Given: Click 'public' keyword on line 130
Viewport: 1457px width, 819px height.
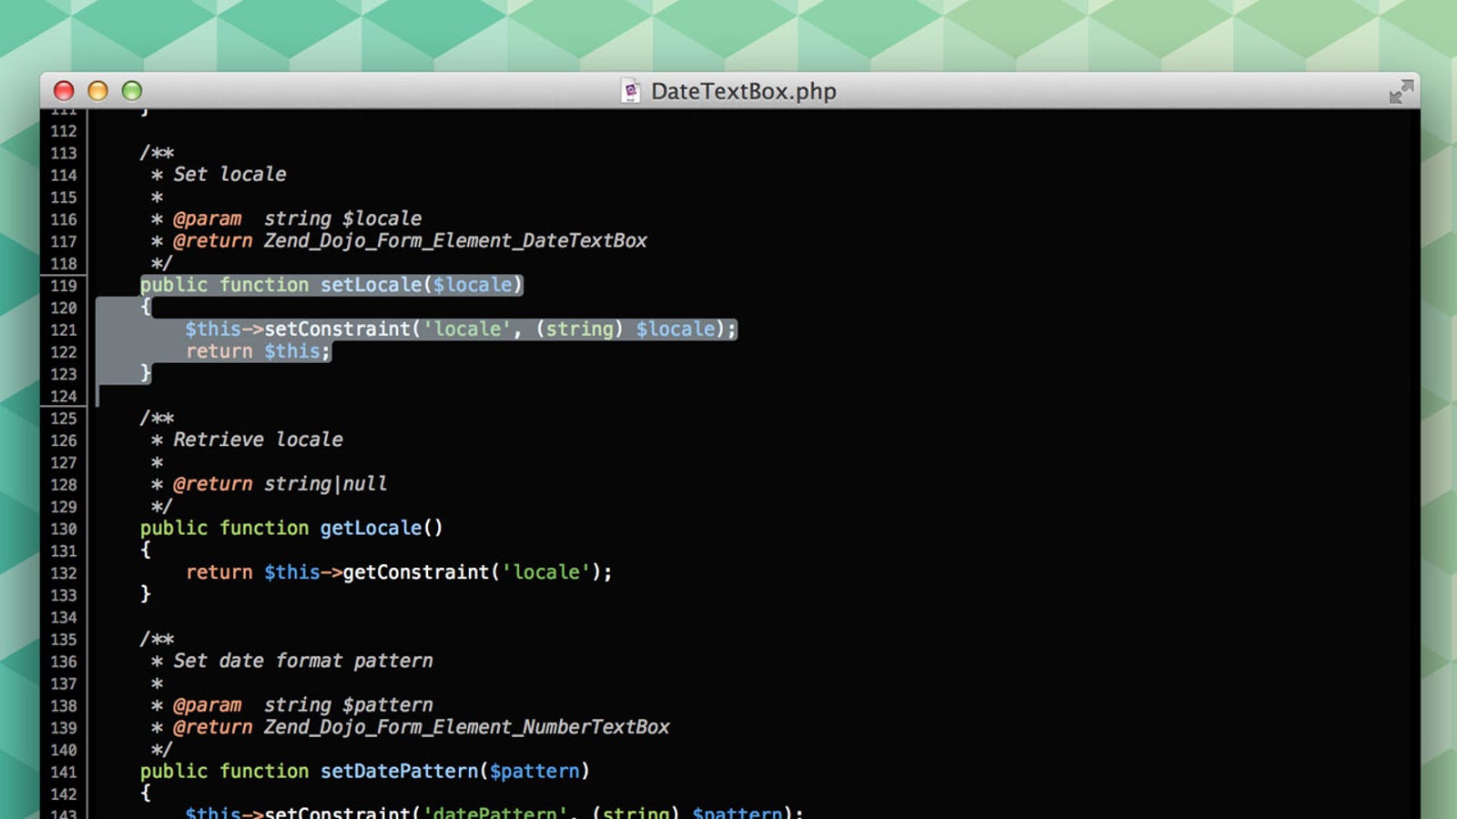Looking at the screenshot, I should coord(174,528).
